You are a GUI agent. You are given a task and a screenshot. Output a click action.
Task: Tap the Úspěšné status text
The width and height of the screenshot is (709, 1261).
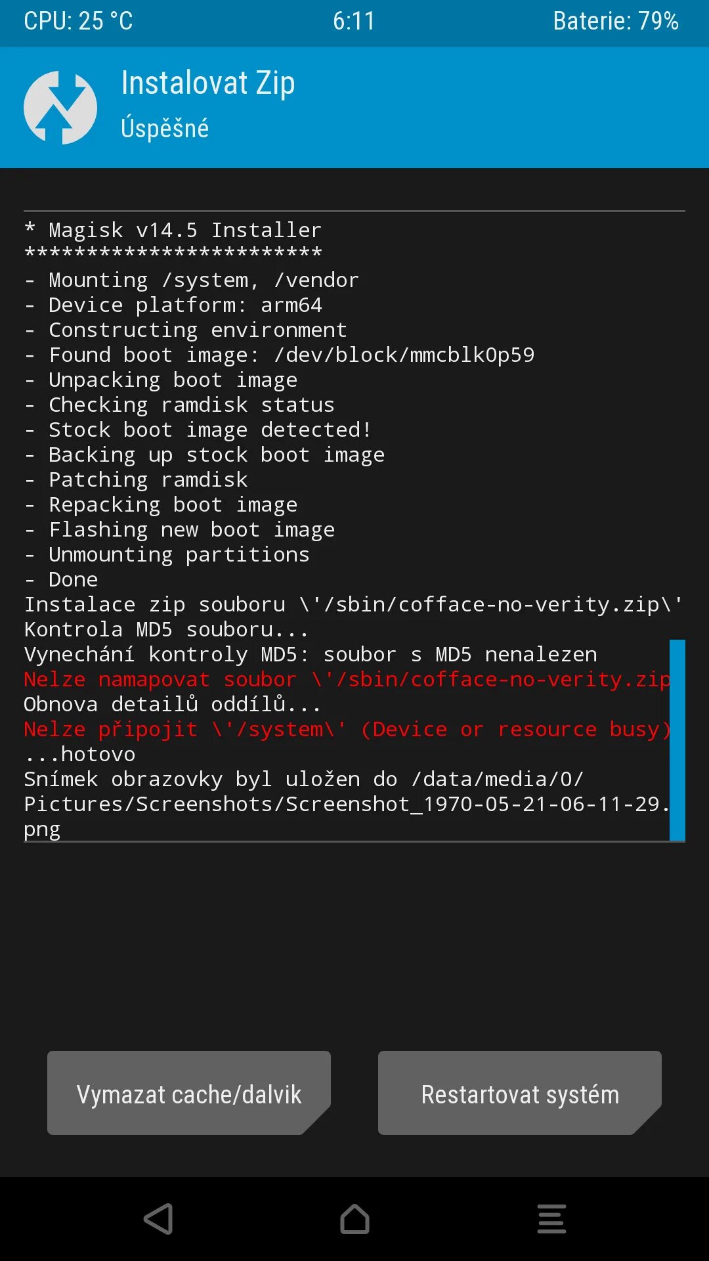coord(165,127)
